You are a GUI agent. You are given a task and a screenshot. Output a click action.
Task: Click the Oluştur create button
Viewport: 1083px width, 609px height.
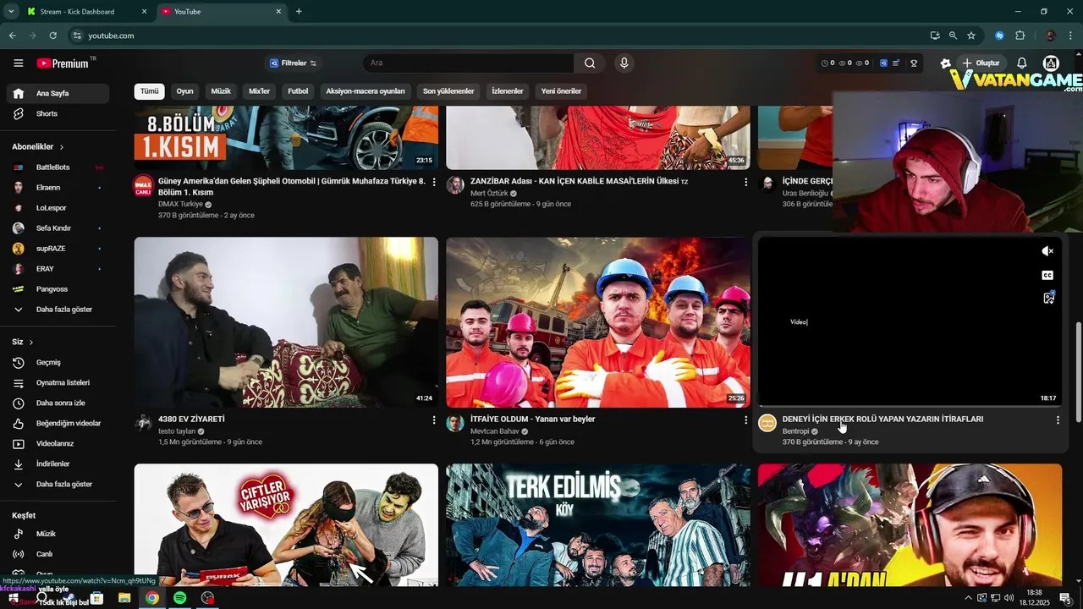pos(981,63)
